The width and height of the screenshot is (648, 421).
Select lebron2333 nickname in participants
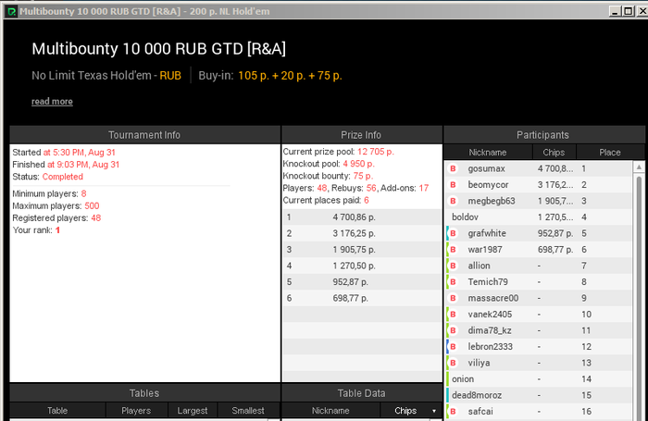coord(490,347)
